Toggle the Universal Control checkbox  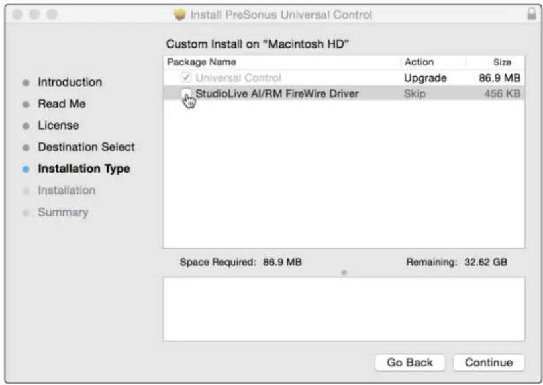tap(186, 77)
